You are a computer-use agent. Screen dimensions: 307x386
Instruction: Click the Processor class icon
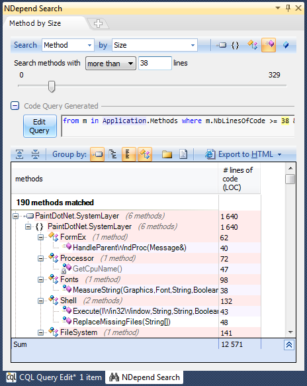point(54,258)
